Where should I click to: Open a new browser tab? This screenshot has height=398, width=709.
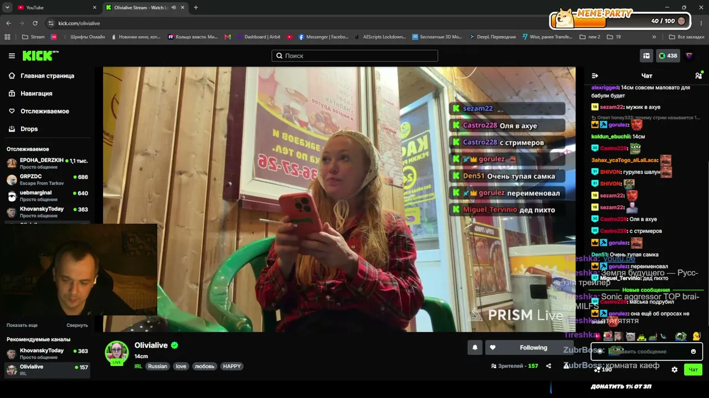click(196, 8)
